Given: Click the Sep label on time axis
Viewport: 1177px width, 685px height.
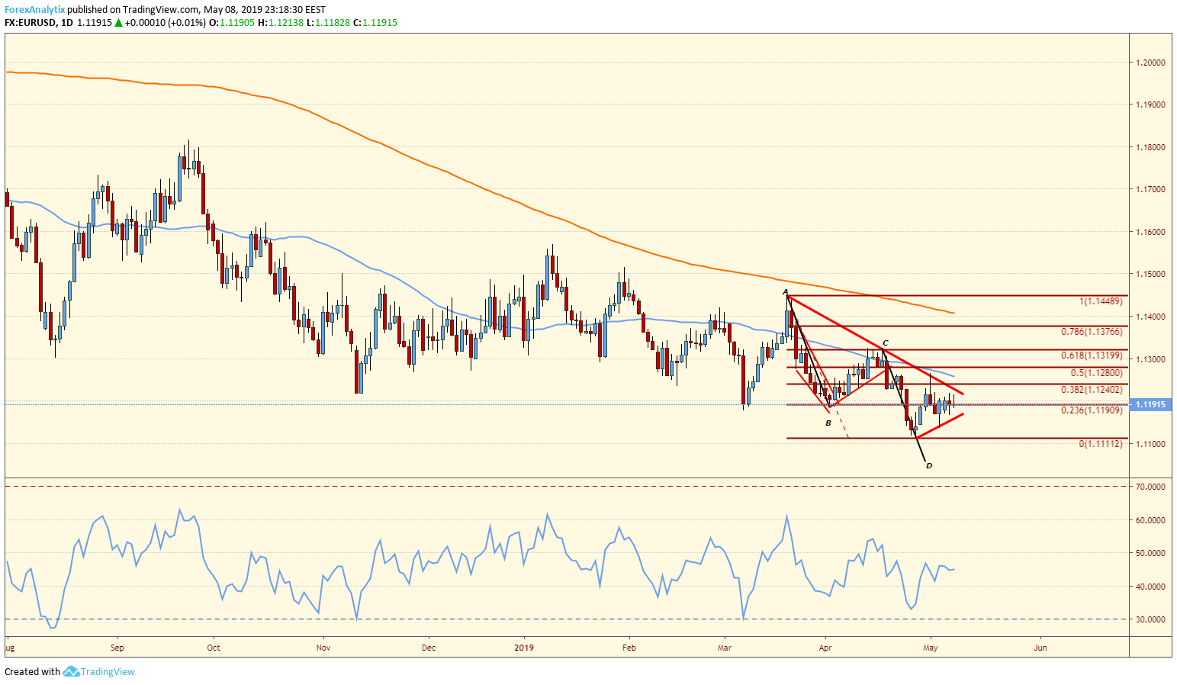Looking at the screenshot, I should (117, 648).
